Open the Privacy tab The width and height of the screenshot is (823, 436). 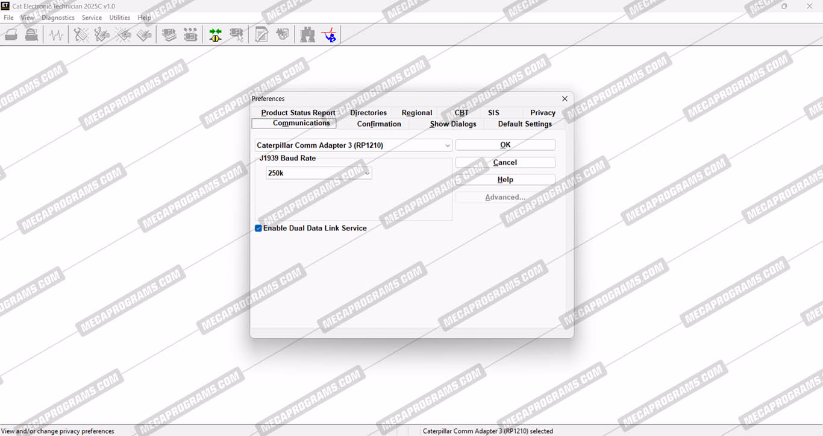pyautogui.click(x=542, y=113)
